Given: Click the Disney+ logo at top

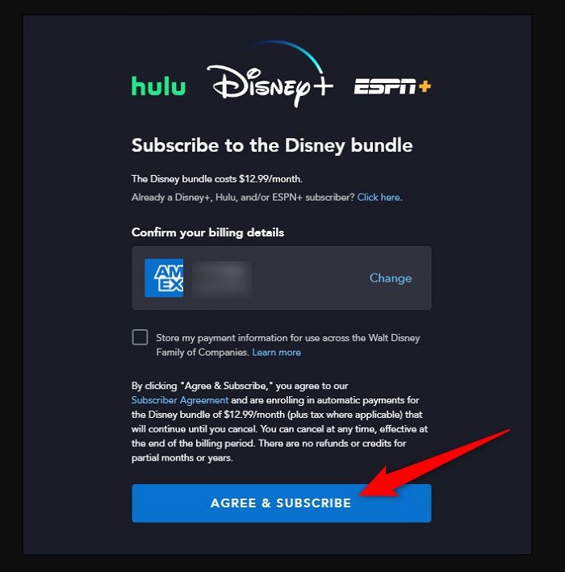Looking at the screenshot, I should point(270,74).
